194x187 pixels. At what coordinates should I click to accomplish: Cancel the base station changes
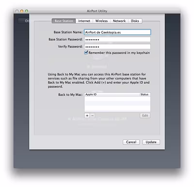[x=131, y=142]
